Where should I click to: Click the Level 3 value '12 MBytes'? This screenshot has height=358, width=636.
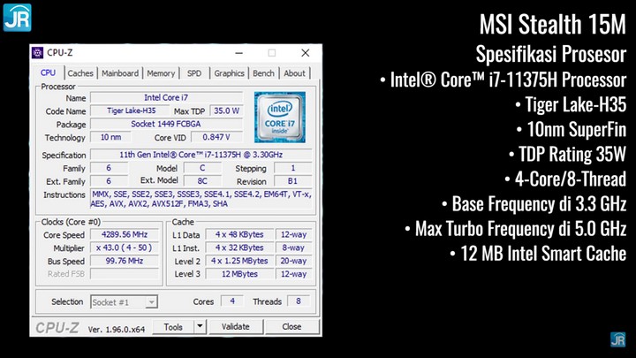[239, 274]
